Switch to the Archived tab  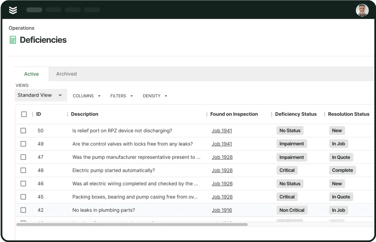coord(66,74)
